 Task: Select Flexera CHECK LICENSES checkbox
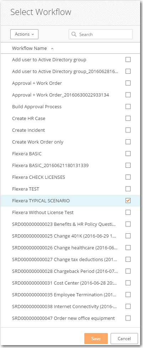(128, 177)
